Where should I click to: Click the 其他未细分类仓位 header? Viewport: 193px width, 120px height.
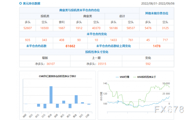coord(157,13)
